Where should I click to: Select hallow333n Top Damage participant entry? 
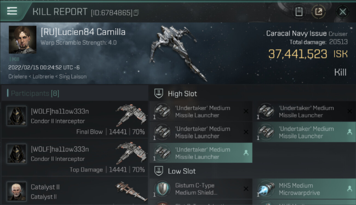coord(75,157)
